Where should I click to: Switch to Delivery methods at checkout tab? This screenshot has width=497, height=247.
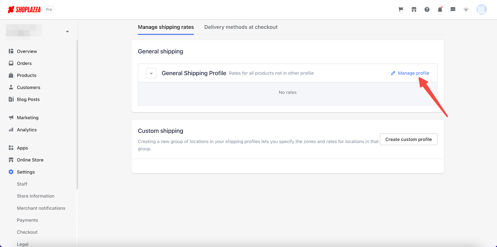(x=241, y=27)
